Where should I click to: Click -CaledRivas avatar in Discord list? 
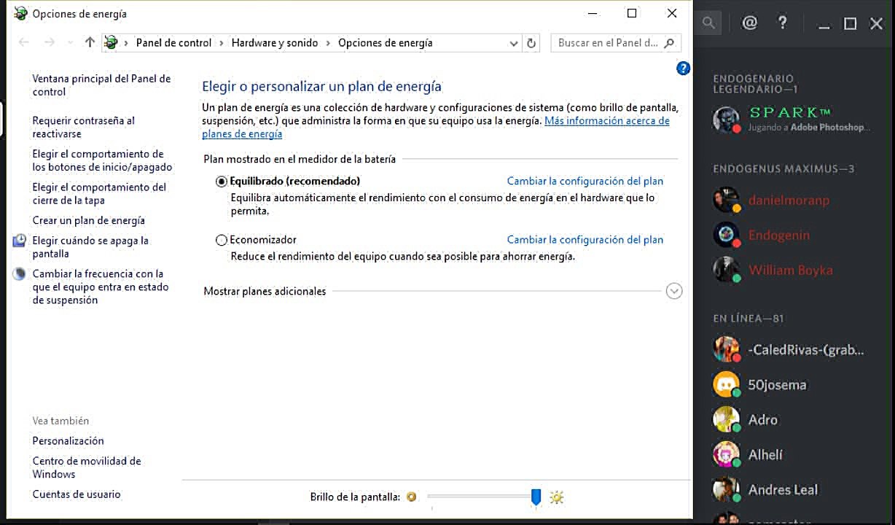click(726, 349)
